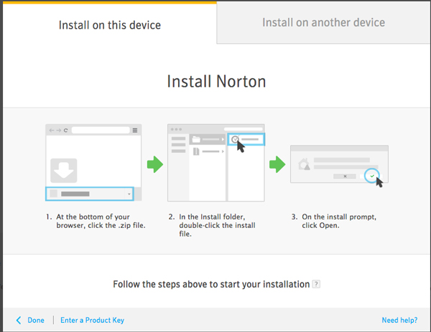Click the Install Norton heading
The height and width of the screenshot is (332, 431).
point(216,82)
